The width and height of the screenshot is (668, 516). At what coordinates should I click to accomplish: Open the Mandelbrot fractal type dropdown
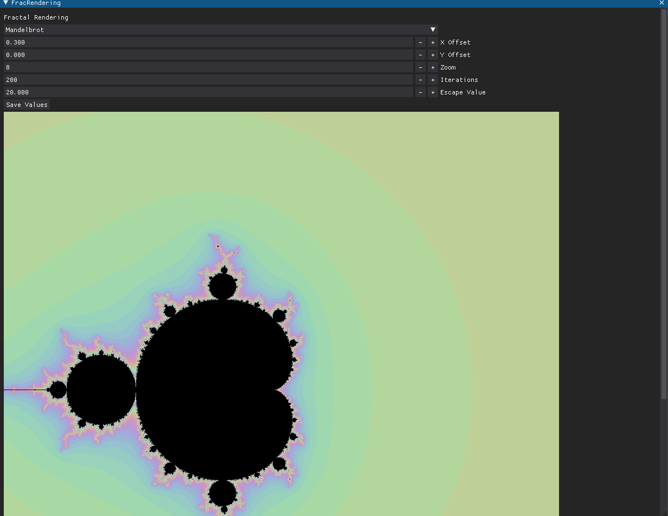pos(221,30)
